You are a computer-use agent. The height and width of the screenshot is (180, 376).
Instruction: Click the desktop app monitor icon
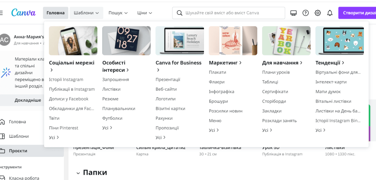[x=293, y=13]
